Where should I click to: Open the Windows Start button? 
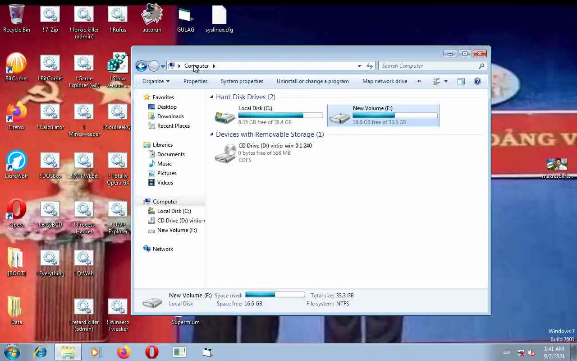point(12,352)
